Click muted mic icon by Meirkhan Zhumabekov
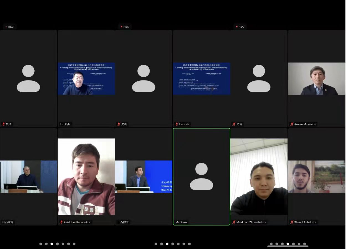 (234, 222)
